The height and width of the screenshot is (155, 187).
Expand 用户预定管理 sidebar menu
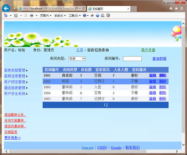16,82
